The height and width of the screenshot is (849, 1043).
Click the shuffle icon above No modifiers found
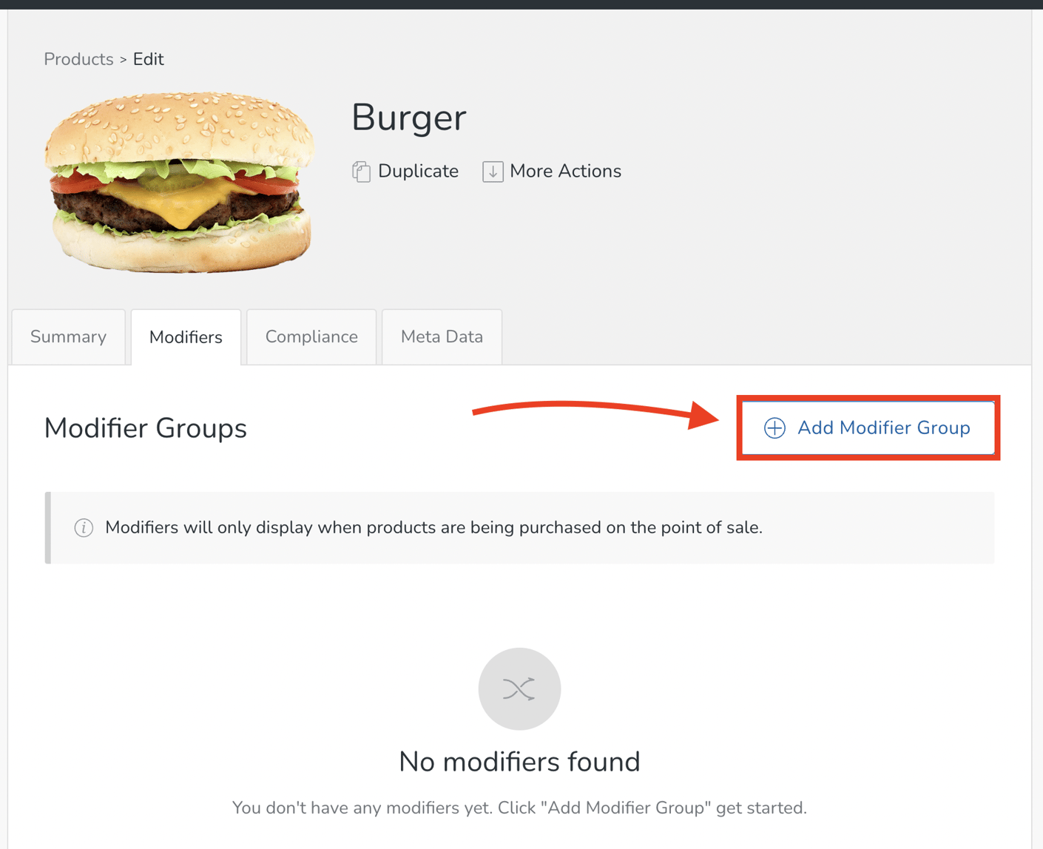click(519, 689)
